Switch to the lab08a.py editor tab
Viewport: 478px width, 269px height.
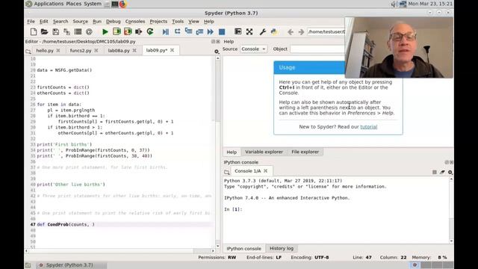tap(119, 51)
